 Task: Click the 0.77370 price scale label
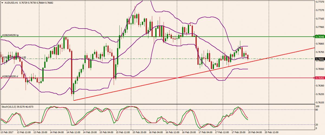click(320, 2)
